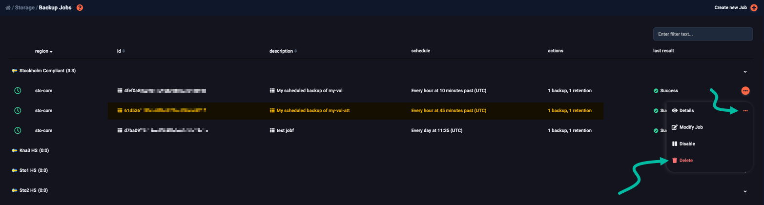Image resolution: width=764 pixels, height=205 pixels.
Task: Go to Storage breadcrumb link
Action: (x=24, y=8)
